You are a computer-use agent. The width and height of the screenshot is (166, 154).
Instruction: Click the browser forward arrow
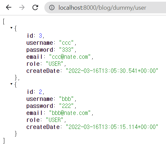[22, 7]
